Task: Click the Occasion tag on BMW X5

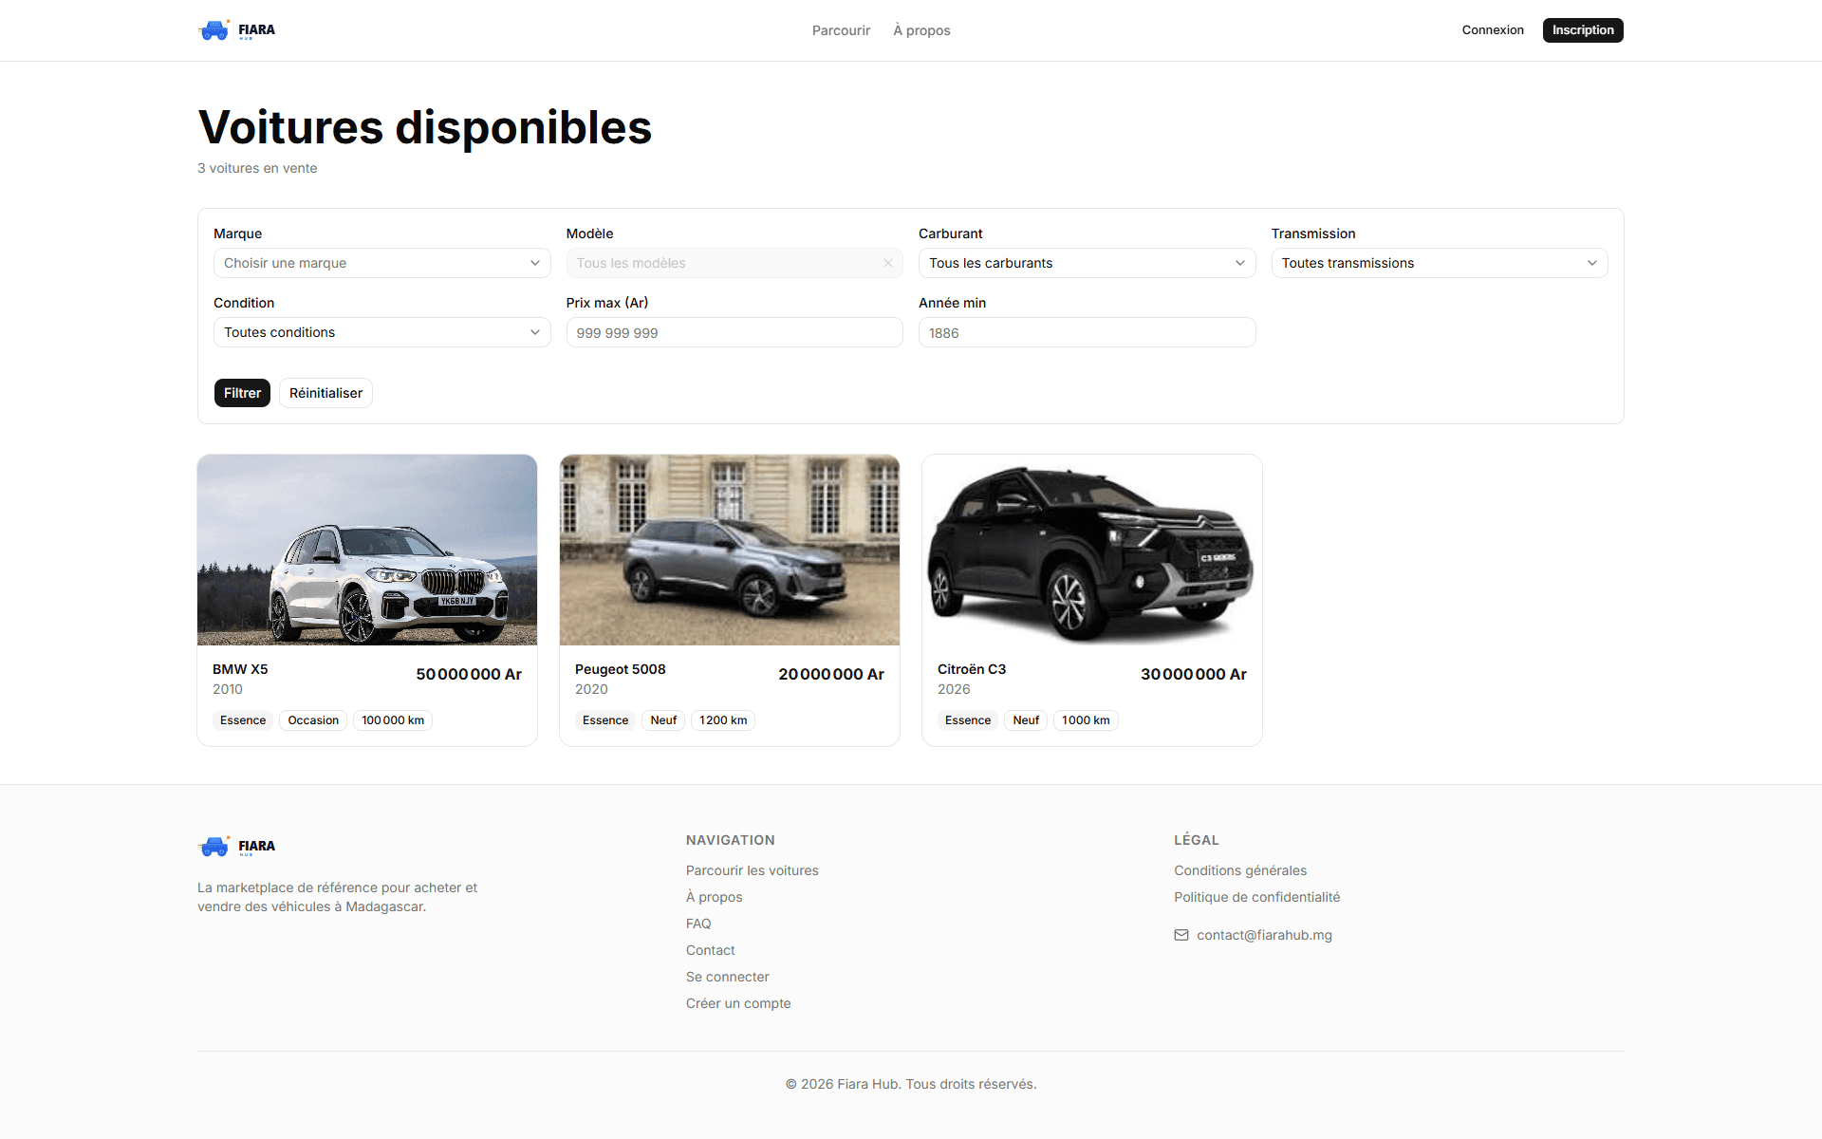Action: coord(313,720)
